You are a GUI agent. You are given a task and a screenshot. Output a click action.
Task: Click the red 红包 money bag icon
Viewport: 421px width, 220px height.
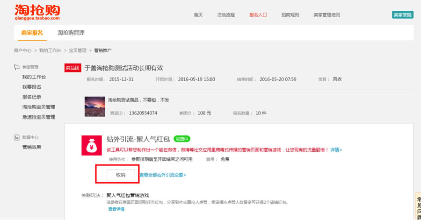[x=92, y=145]
